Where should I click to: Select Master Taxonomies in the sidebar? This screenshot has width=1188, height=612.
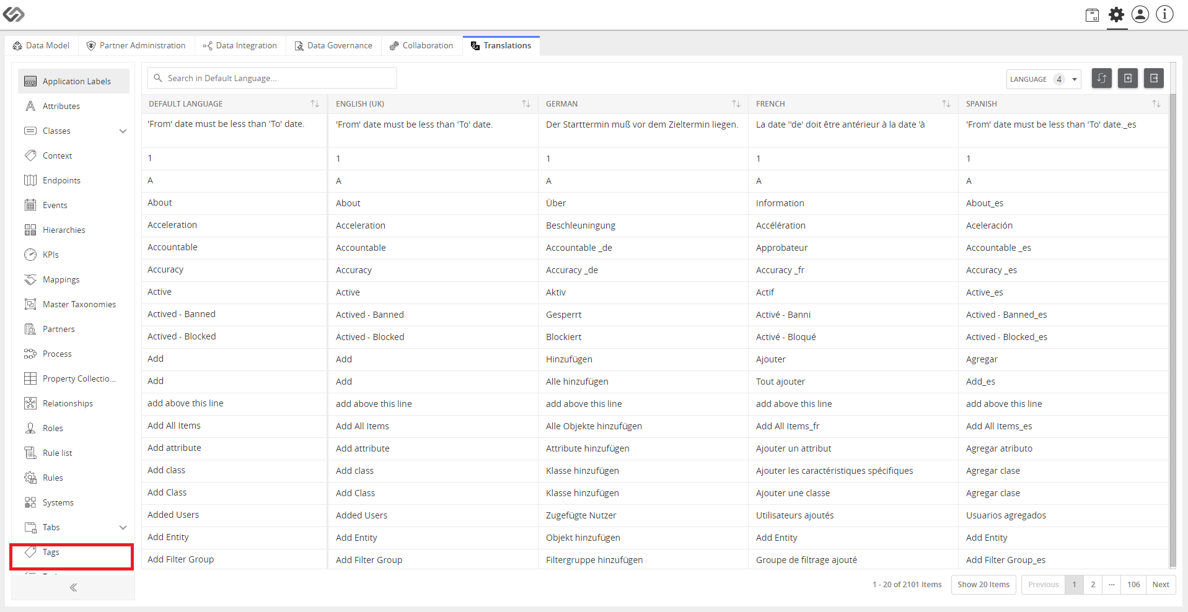(74, 304)
